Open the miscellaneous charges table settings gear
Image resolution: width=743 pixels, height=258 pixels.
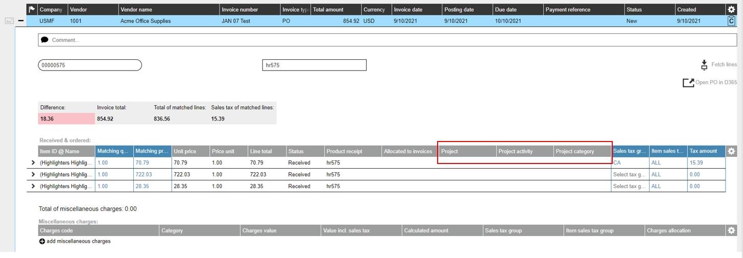click(731, 230)
